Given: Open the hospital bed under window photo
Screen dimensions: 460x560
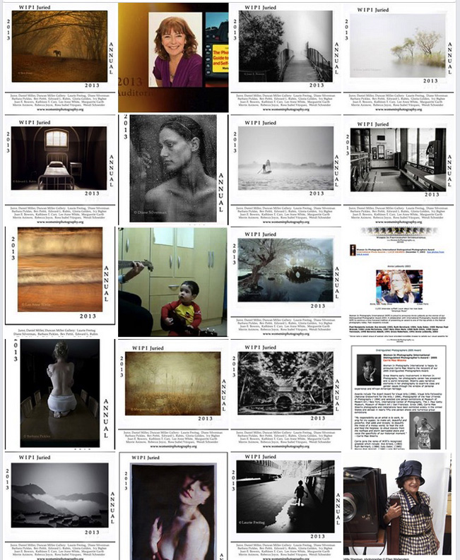Looking at the screenshot, I should click(x=59, y=169).
